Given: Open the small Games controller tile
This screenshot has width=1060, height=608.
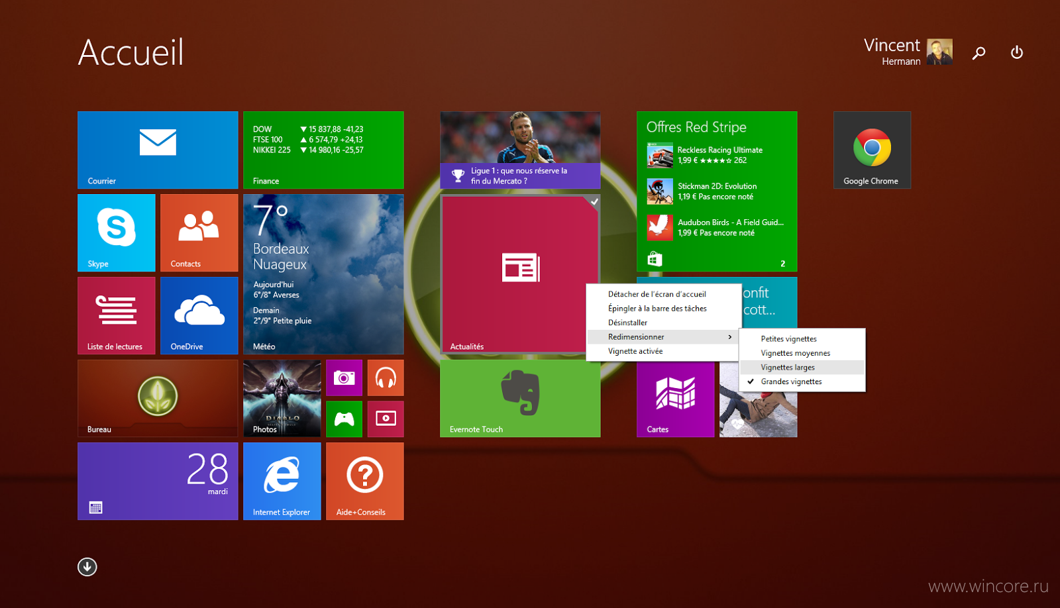Looking at the screenshot, I should [x=344, y=419].
